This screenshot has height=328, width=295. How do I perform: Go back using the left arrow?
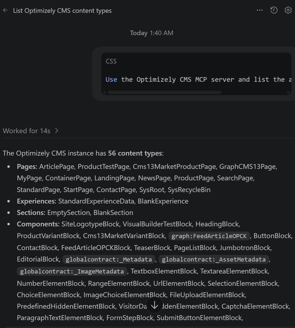coord(5,10)
